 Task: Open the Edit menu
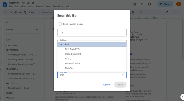17,7
